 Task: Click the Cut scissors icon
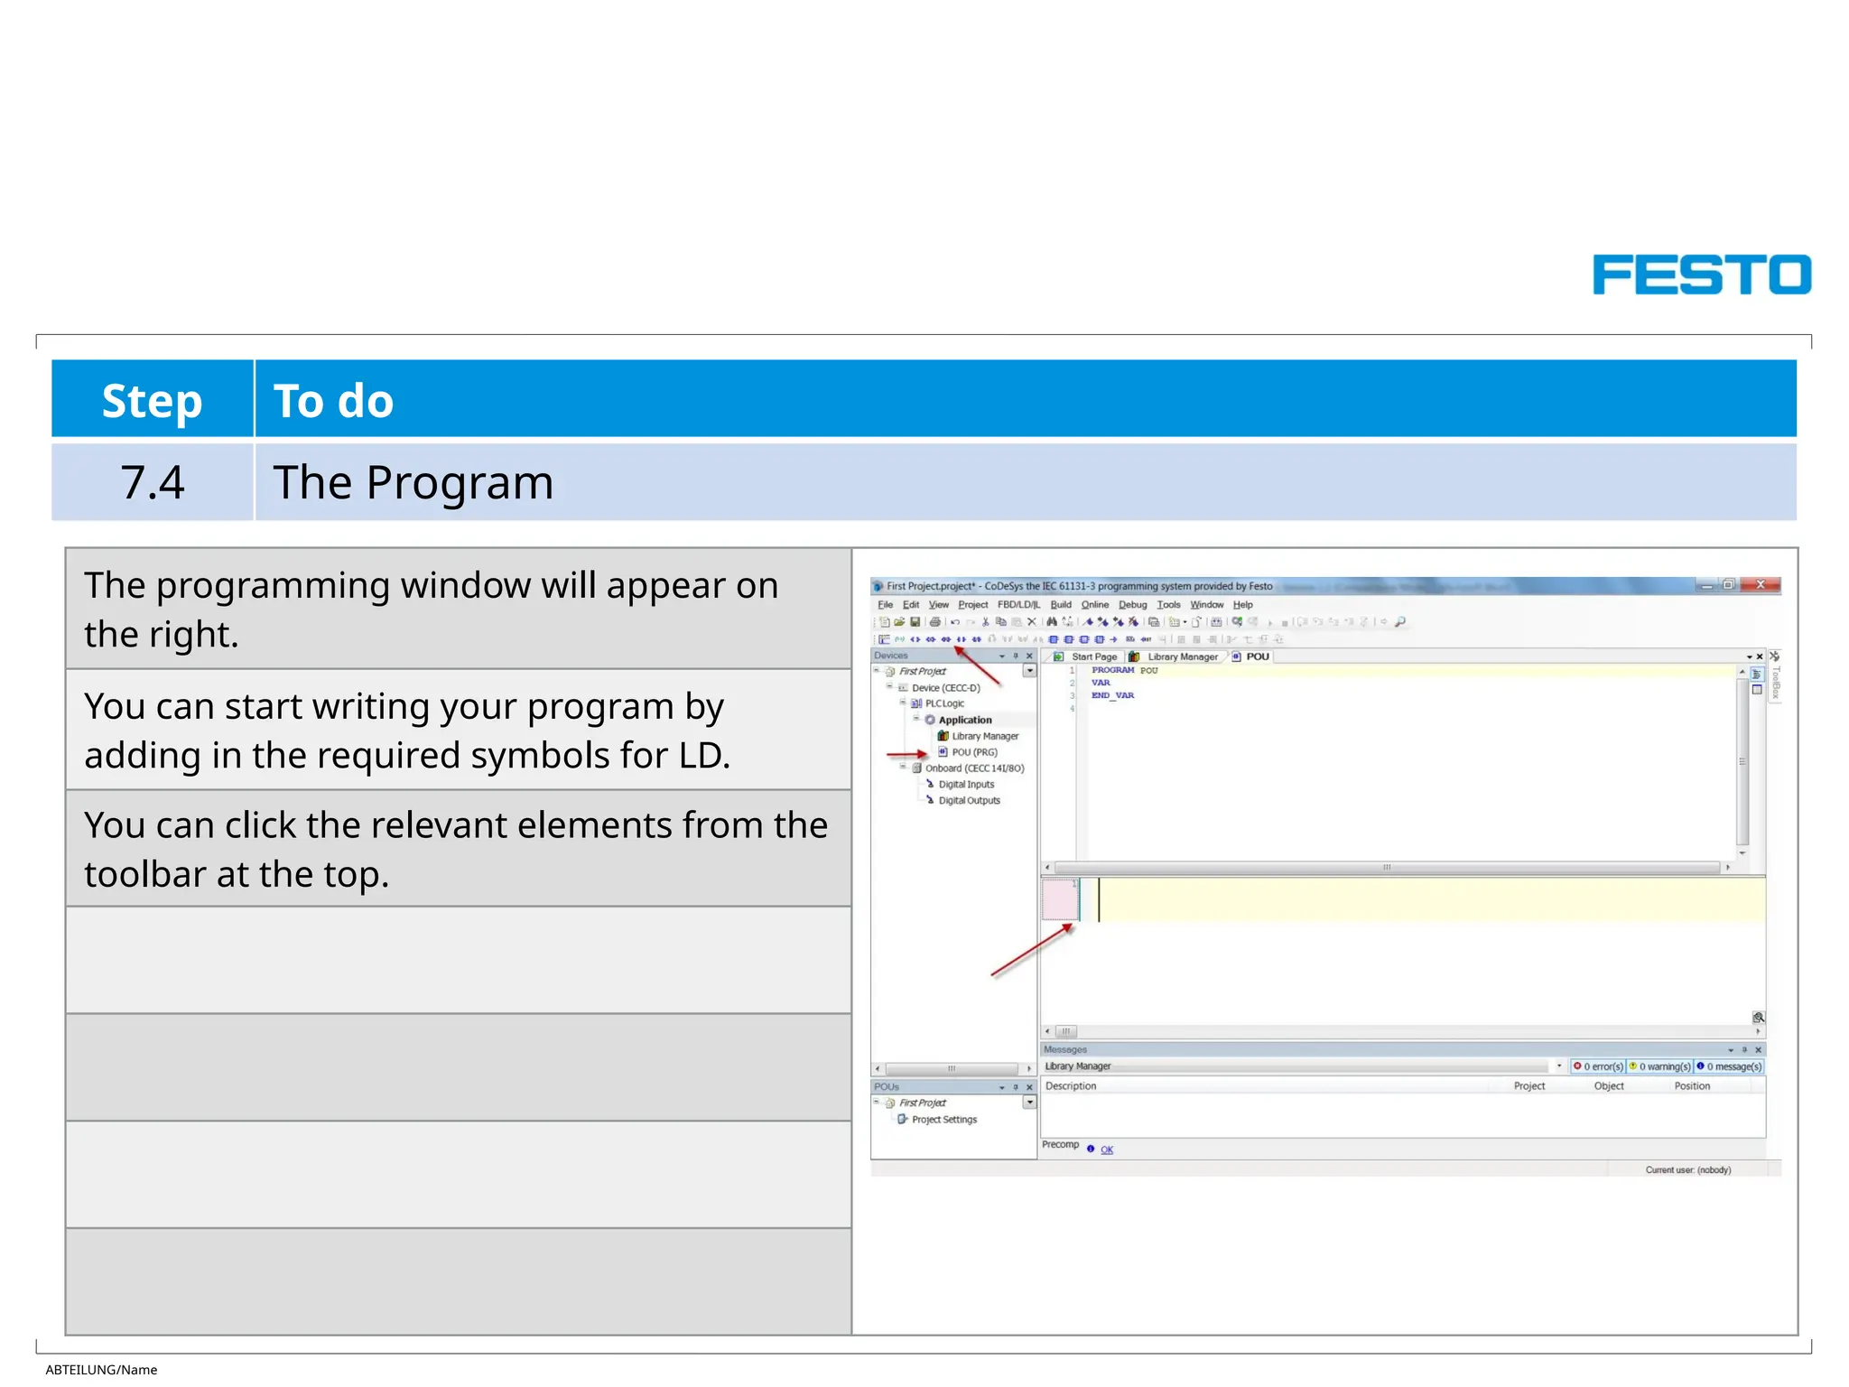[986, 622]
